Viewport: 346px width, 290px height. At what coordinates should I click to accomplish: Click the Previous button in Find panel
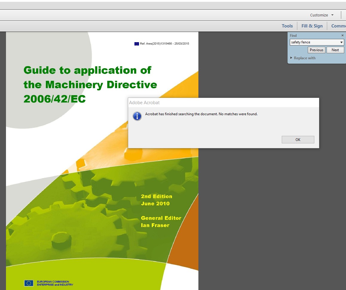point(316,50)
